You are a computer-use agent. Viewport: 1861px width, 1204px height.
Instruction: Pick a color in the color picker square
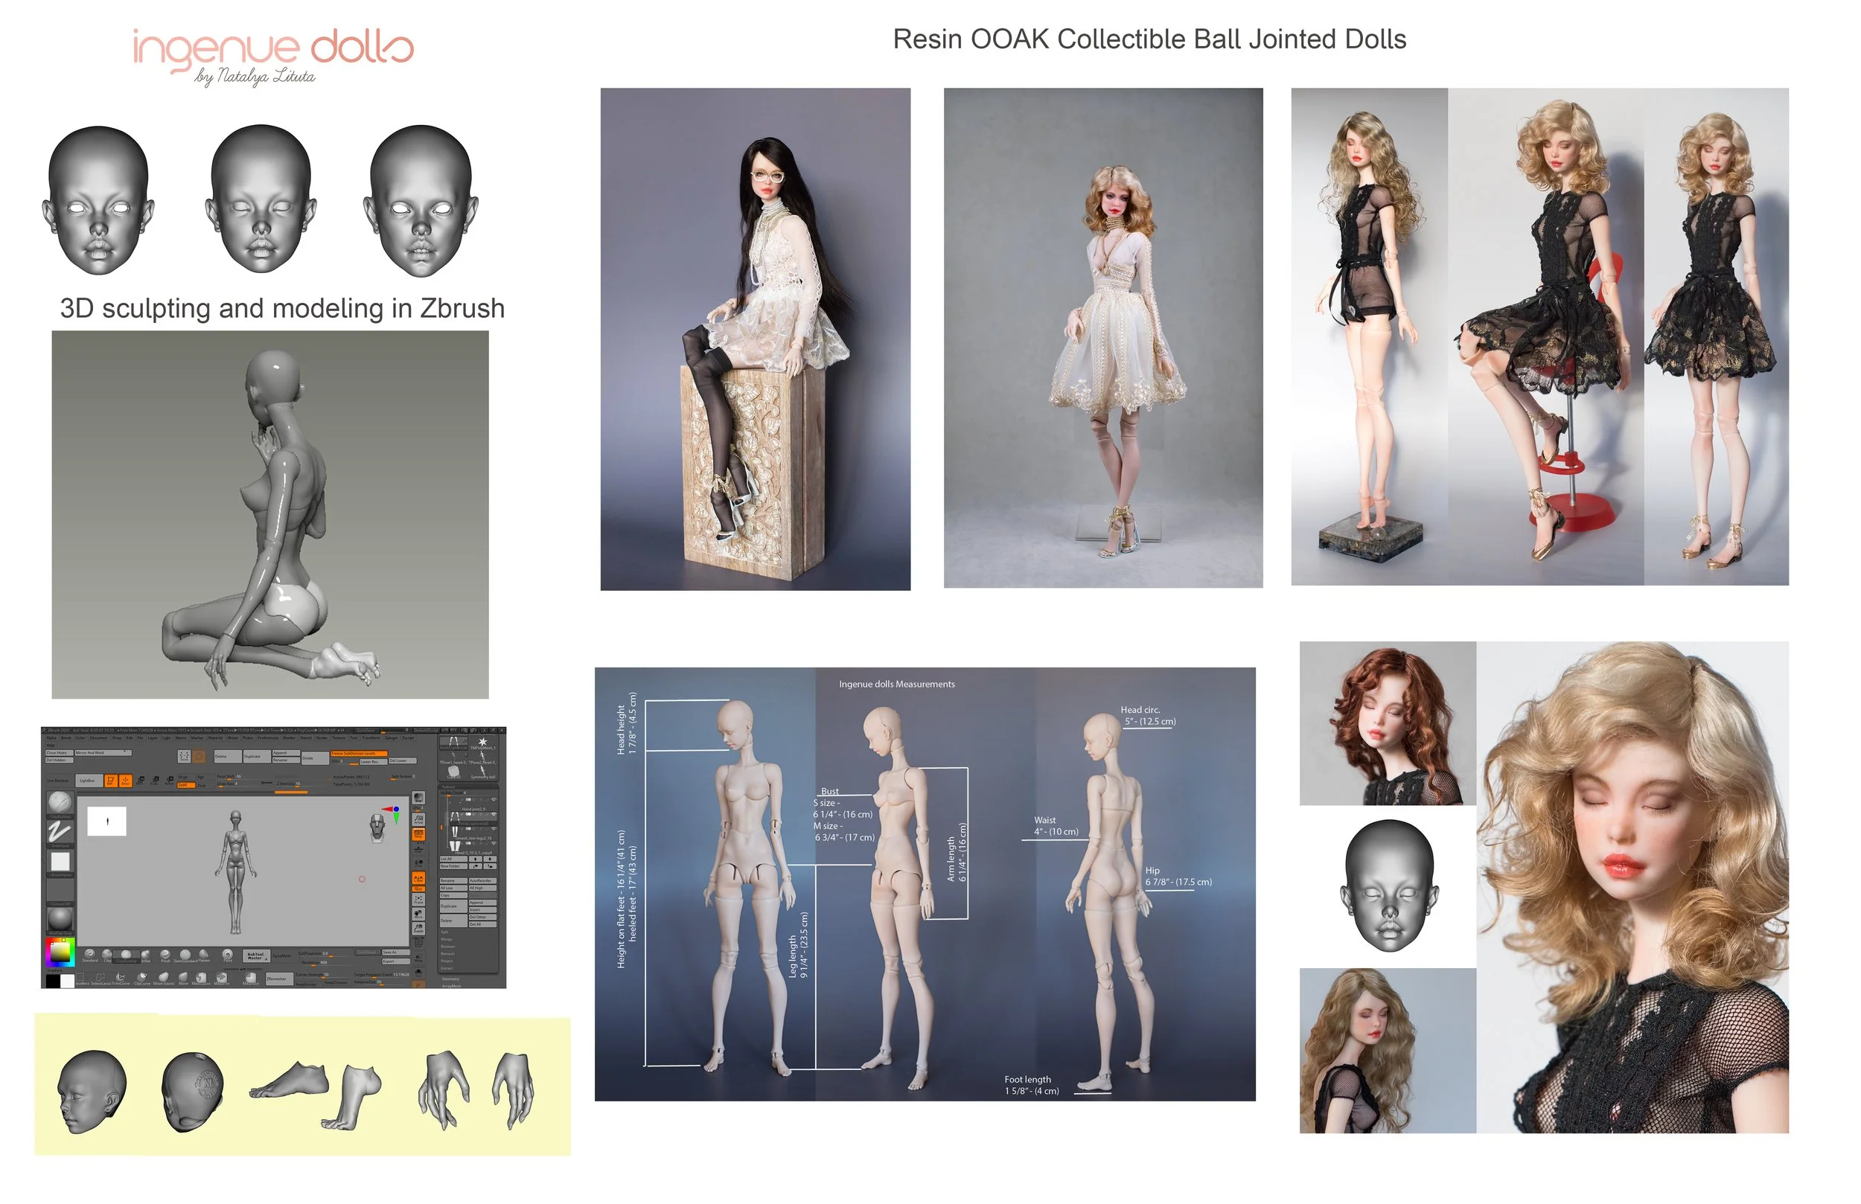coord(60,952)
